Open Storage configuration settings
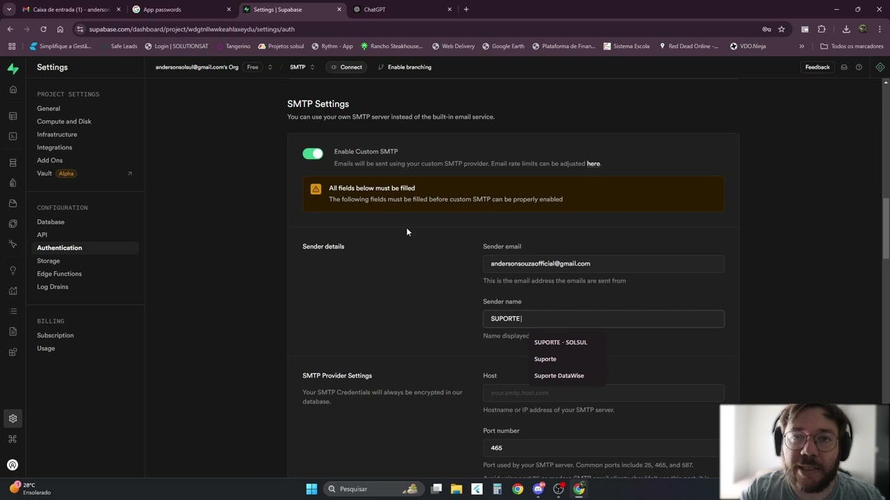Image resolution: width=890 pixels, height=500 pixels. coord(48,261)
